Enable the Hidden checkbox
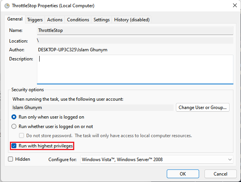This screenshot has width=241, height=182. [x=11, y=159]
